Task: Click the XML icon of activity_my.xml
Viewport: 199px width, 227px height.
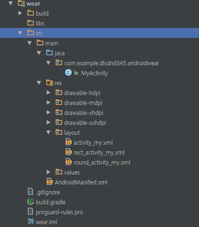Action: [68, 142]
